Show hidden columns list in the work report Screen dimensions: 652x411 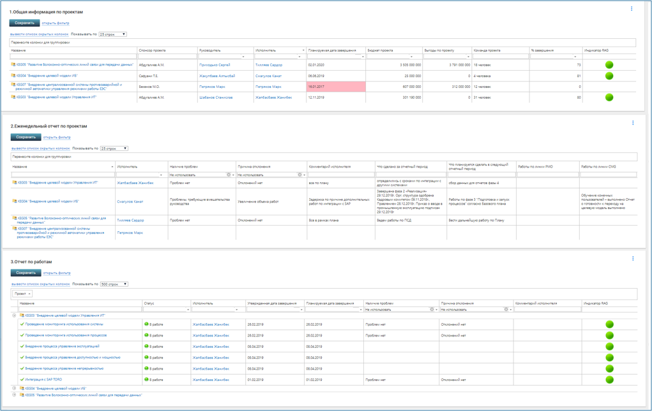click(41, 284)
